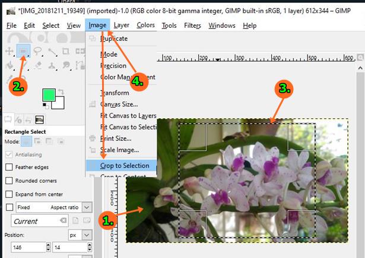Screen dimensions: 365x258
Task: Select the Bucket Fill tool
Action: pyautogui.click(x=9, y=65)
